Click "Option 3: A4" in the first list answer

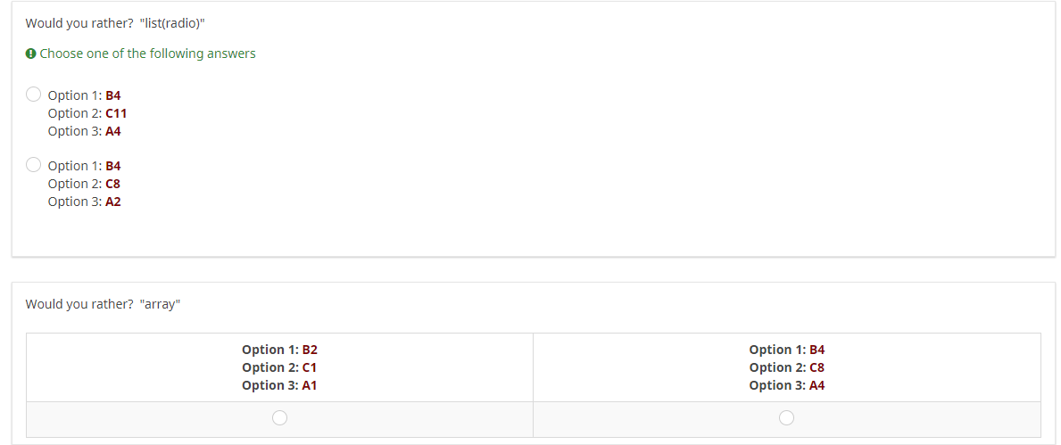point(84,131)
